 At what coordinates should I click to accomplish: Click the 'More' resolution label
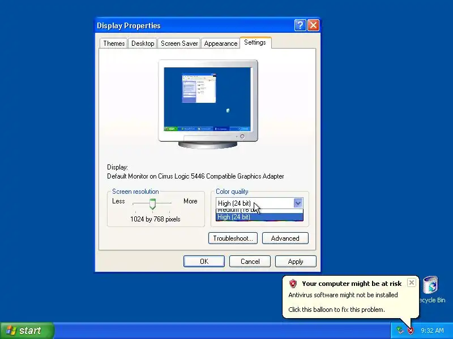[x=190, y=201]
